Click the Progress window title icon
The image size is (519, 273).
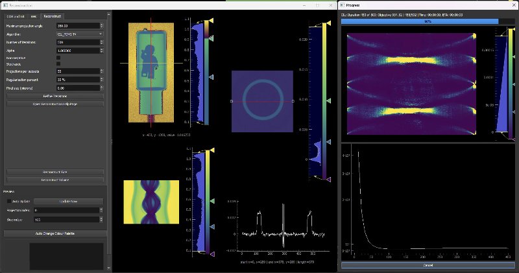pyautogui.click(x=343, y=5)
